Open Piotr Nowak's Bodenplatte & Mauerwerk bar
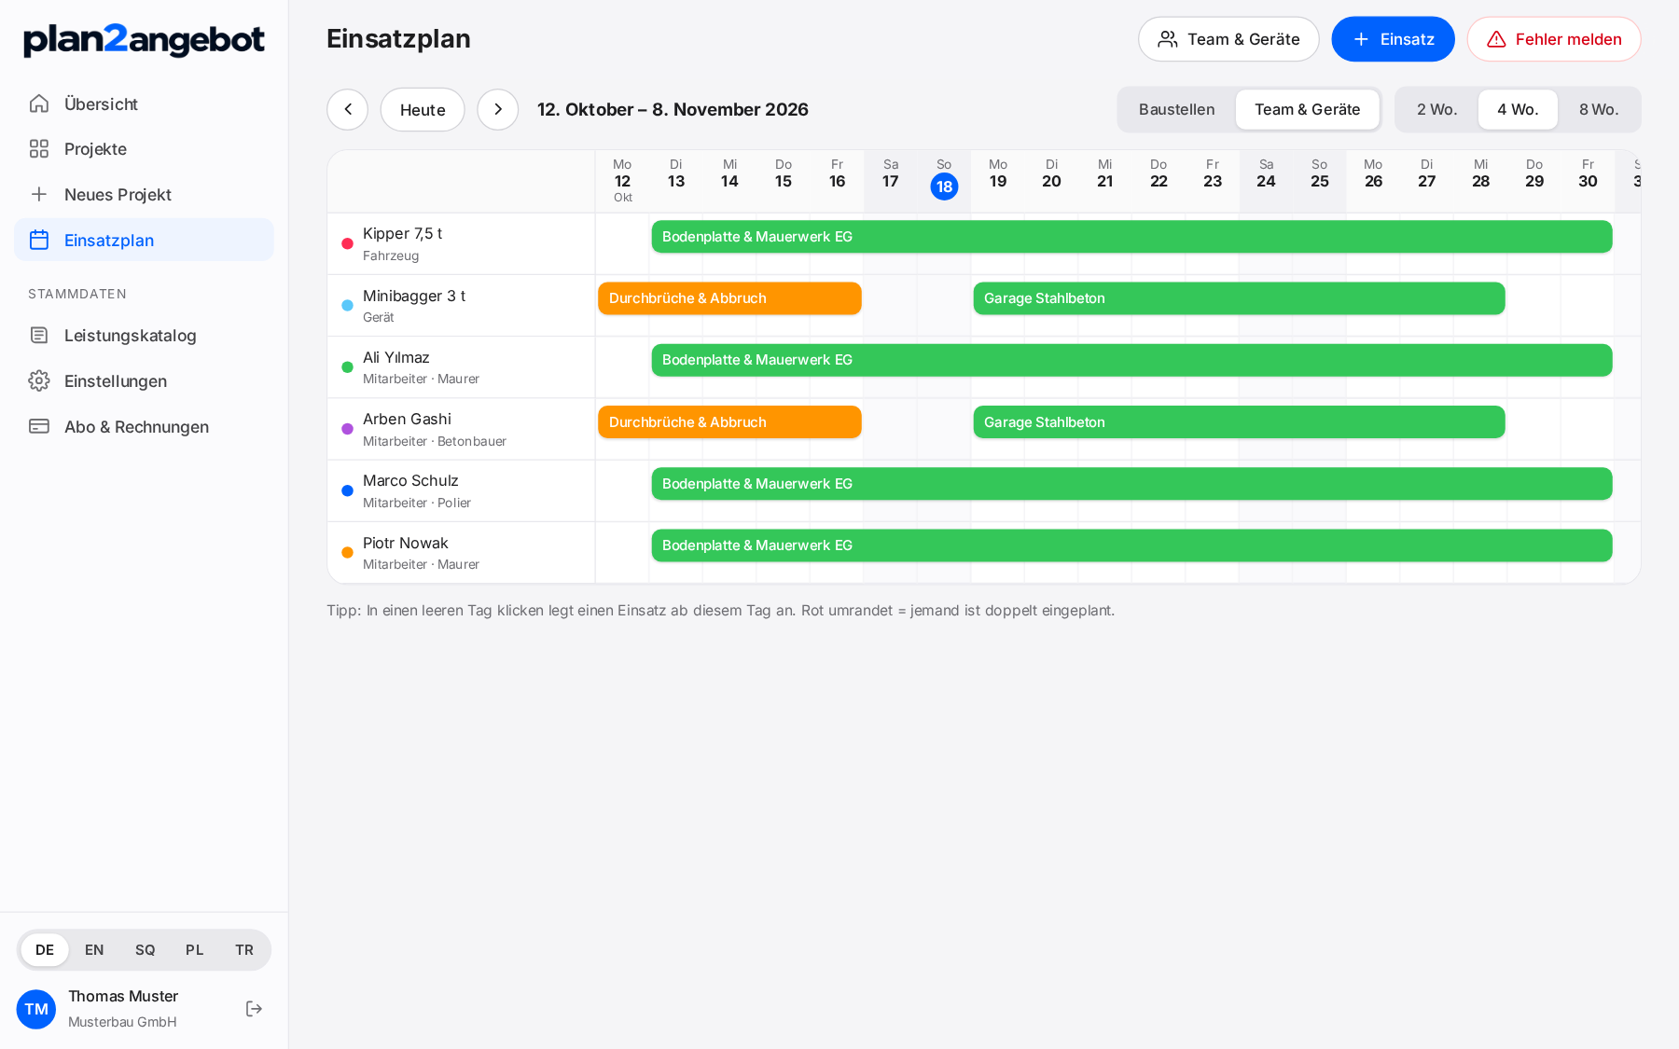1679x1049 pixels. tap(1131, 545)
